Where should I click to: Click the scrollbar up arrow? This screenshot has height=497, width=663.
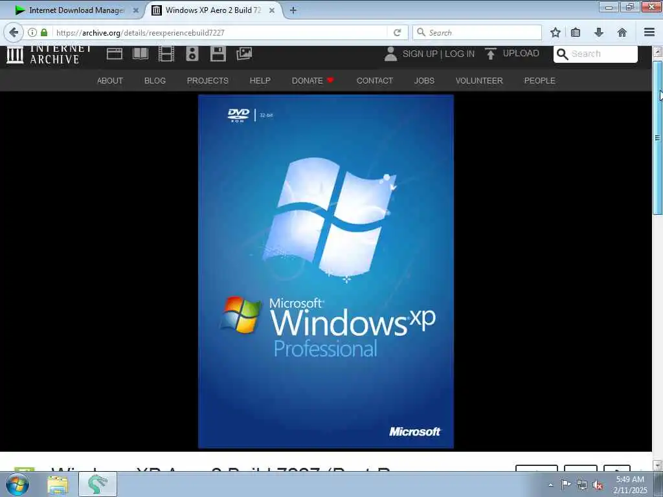pyautogui.click(x=657, y=52)
